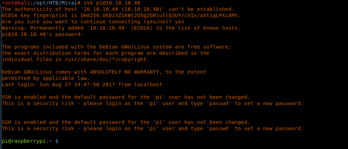
Task: Click 'passwd' in the last security risk line
Action: pos(219,128)
